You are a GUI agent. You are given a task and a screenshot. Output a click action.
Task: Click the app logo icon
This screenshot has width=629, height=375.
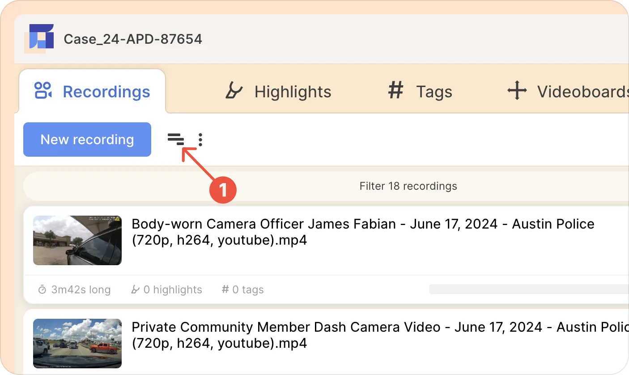[41, 37]
